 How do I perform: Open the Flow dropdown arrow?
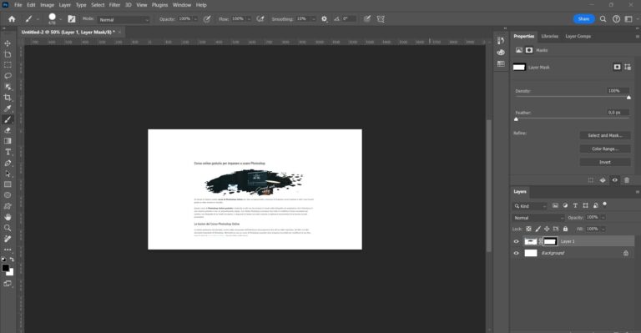coord(249,19)
